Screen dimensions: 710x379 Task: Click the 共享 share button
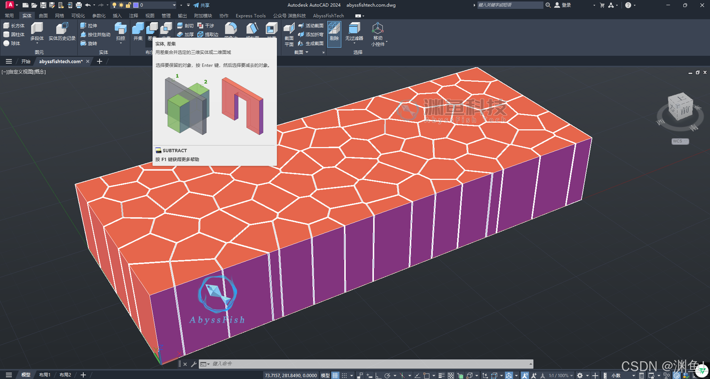pyautogui.click(x=202, y=5)
